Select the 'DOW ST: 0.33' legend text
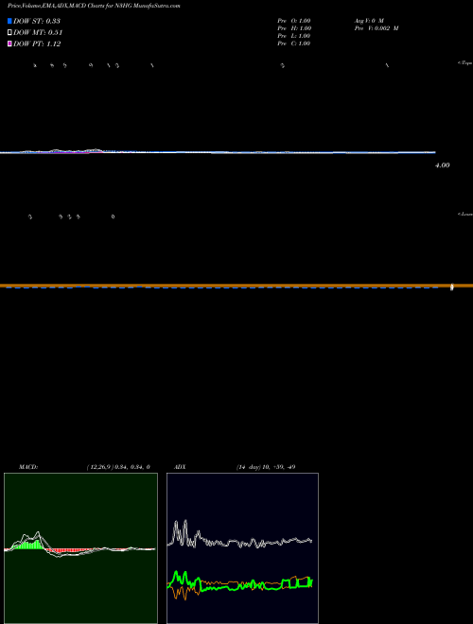The width and height of the screenshot is (473, 624). [x=37, y=21]
